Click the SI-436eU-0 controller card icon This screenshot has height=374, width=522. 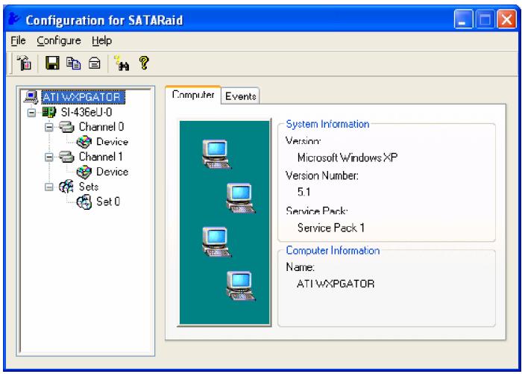49,112
